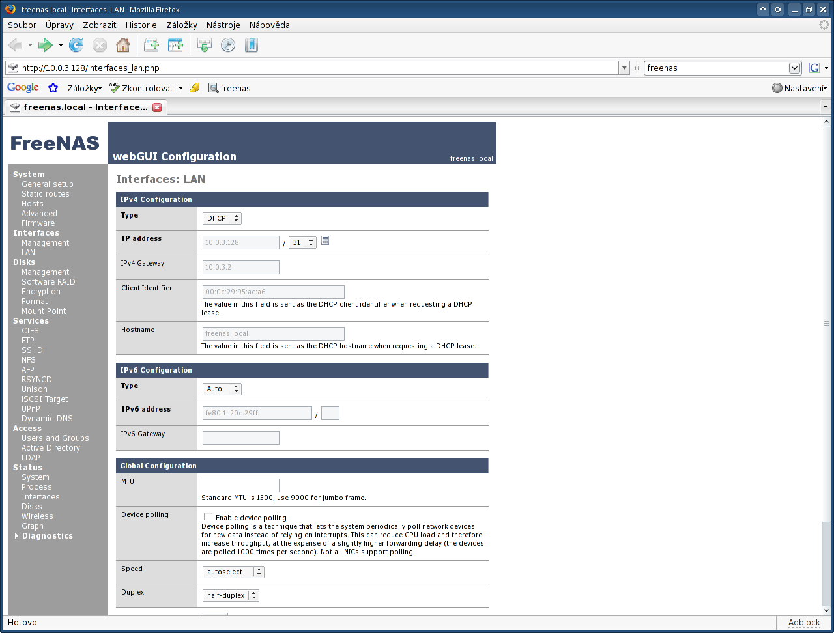Open the Downloads toolbar button
834x633 pixels.
point(205,45)
